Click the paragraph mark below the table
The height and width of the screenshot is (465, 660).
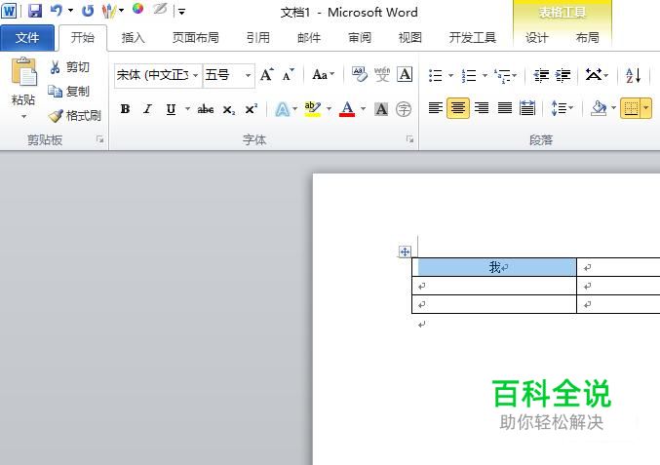(x=422, y=324)
